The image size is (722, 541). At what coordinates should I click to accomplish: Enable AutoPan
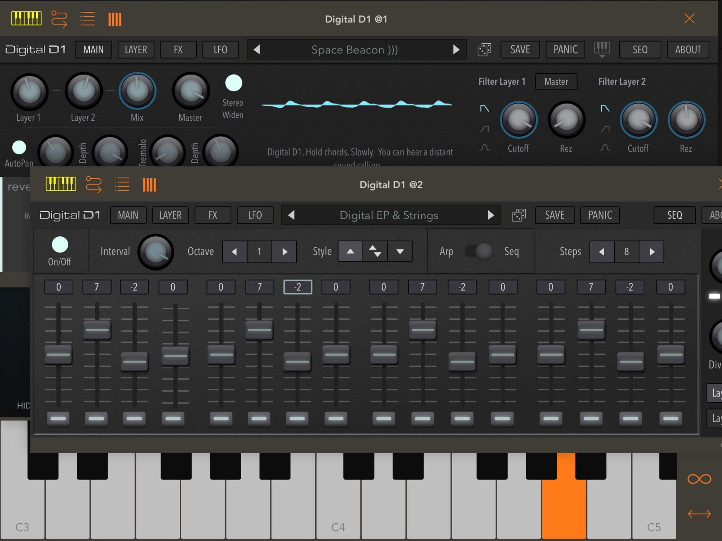[x=18, y=148]
